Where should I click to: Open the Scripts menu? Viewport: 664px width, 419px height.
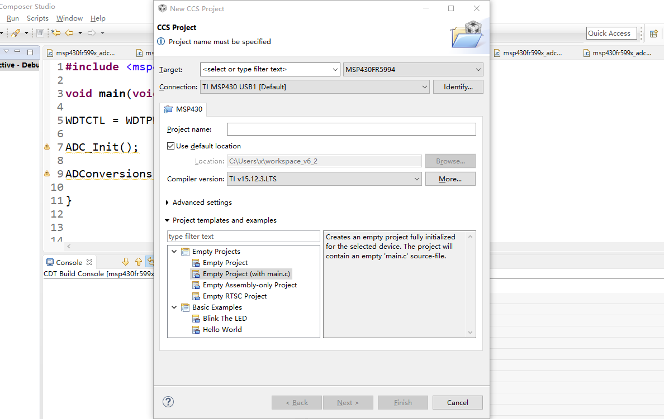[37, 18]
